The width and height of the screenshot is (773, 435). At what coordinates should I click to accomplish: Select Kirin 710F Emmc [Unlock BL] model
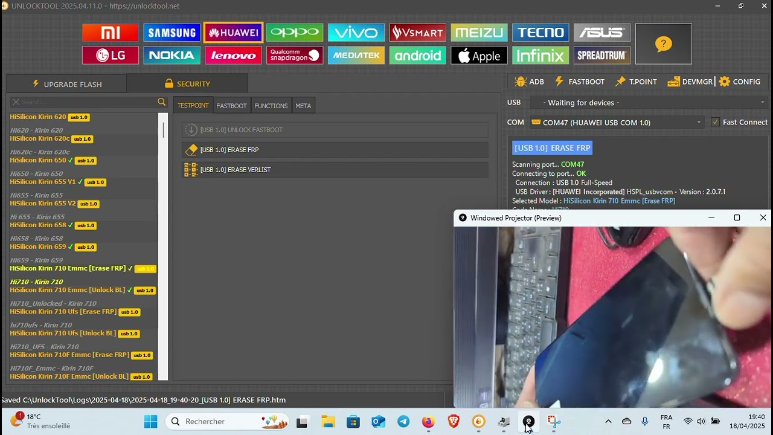[x=80, y=376]
